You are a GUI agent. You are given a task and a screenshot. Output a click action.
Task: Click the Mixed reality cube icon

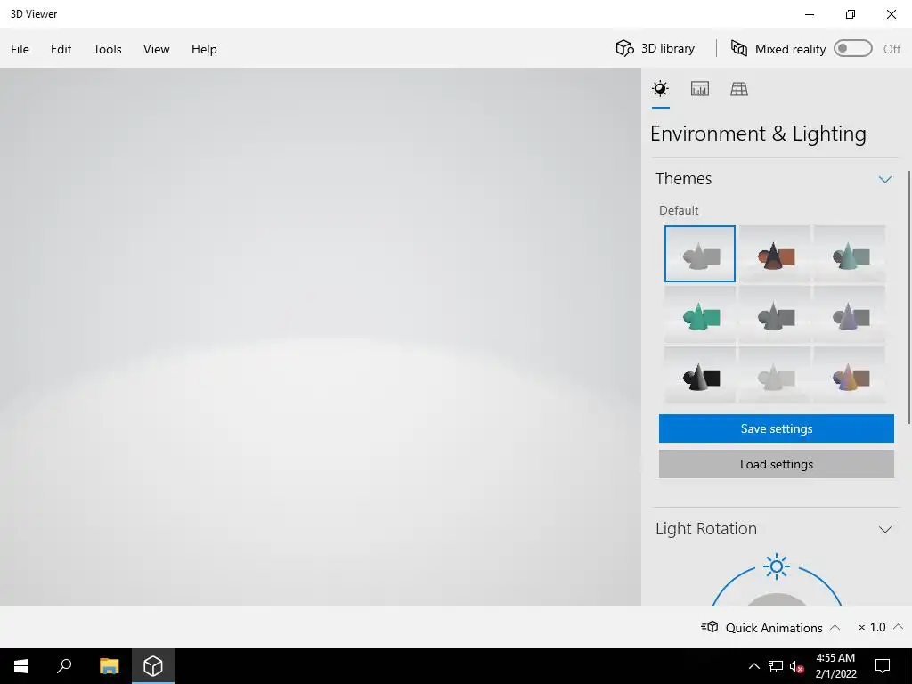pos(738,48)
